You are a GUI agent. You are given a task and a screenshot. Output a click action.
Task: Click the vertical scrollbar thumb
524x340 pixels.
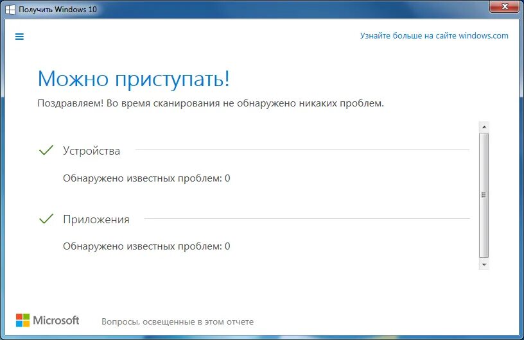click(484, 196)
